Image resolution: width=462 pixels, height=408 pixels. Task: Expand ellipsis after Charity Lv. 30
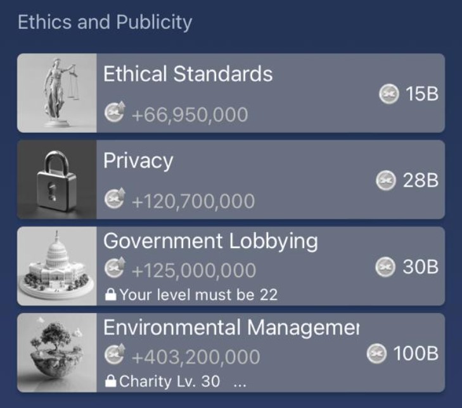240,384
